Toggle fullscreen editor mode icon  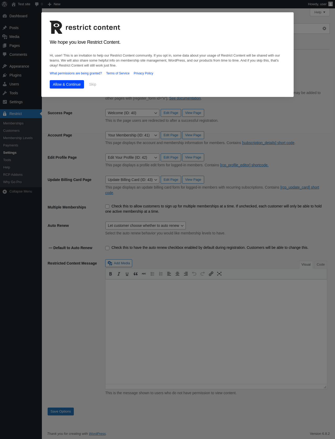click(219, 274)
